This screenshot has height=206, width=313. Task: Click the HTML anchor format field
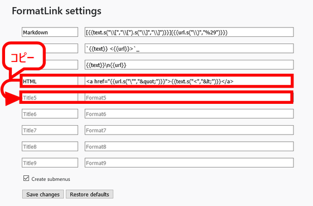coord(189,81)
